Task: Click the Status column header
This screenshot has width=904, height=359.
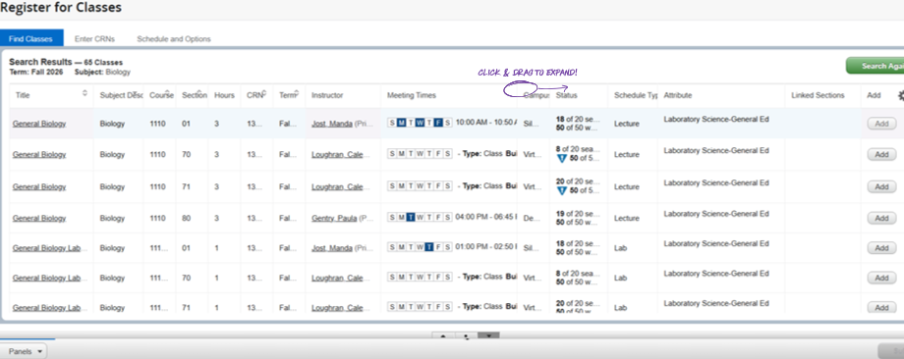Action: click(x=566, y=95)
